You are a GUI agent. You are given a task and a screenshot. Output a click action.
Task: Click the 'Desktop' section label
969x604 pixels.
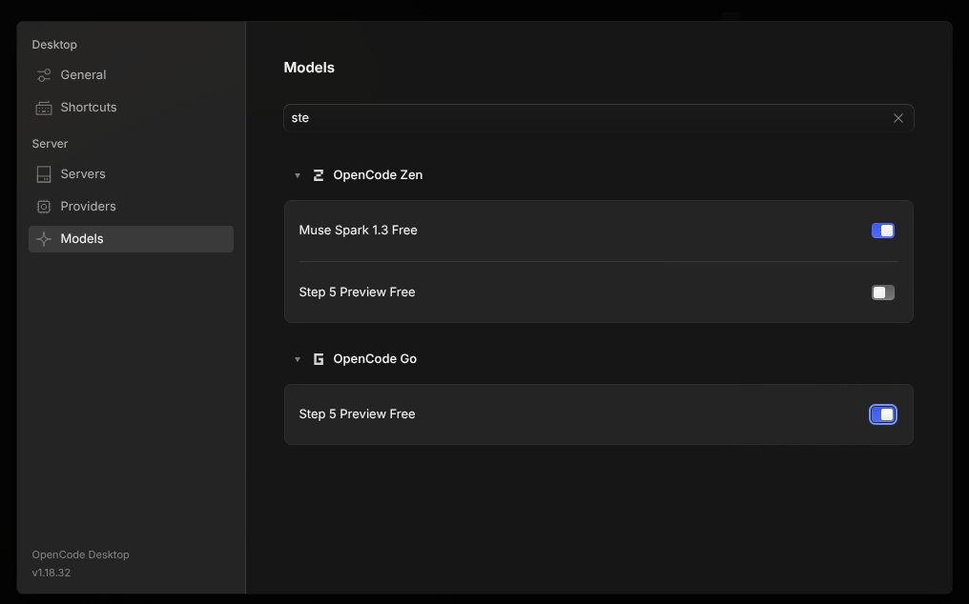tap(54, 45)
